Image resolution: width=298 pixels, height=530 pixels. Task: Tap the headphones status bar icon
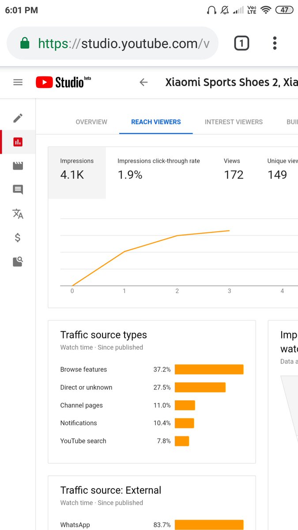pyautogui.click(x=211, y=10)
